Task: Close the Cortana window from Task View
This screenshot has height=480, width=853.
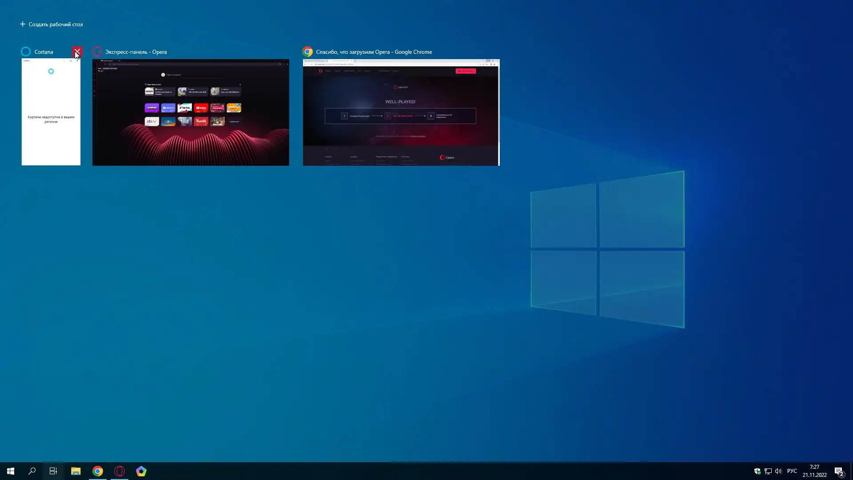Action: point(77,52)
